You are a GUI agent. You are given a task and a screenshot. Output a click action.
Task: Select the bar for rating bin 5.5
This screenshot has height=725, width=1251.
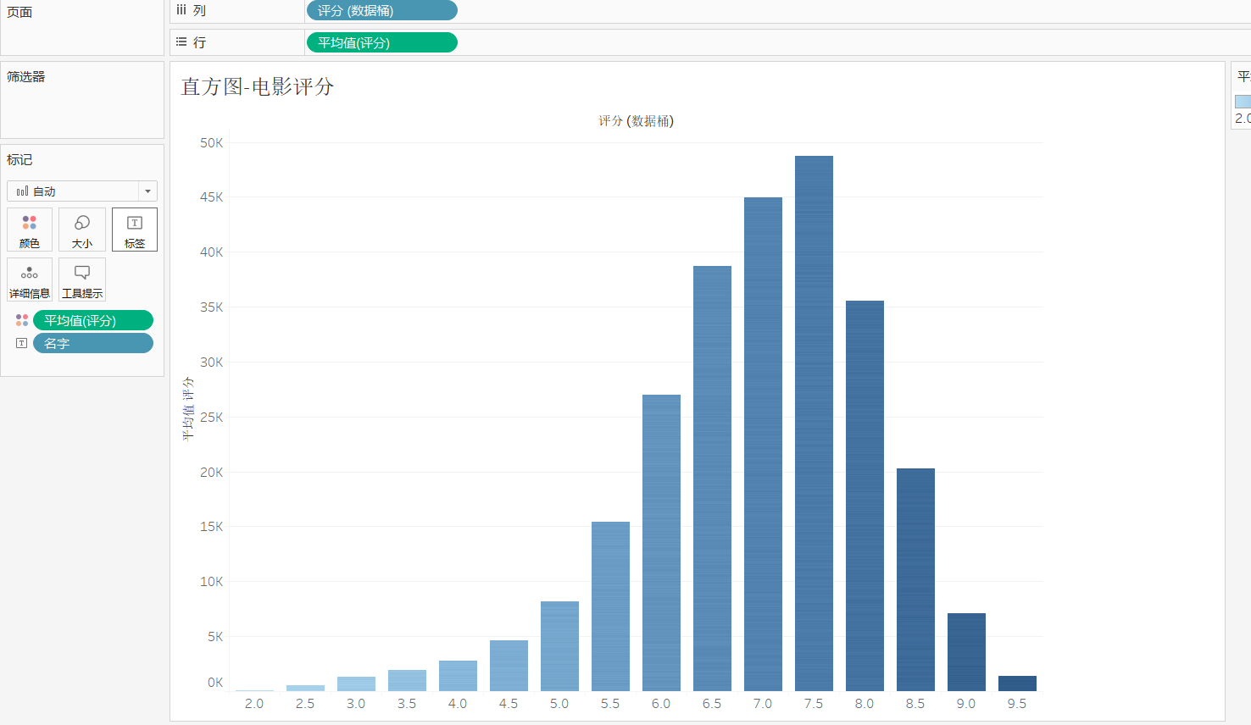pyautogui.click(x=610, y=606)
